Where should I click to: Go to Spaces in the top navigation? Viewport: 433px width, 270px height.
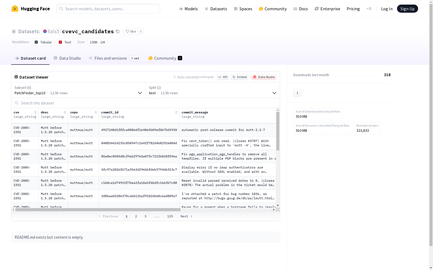243,9
